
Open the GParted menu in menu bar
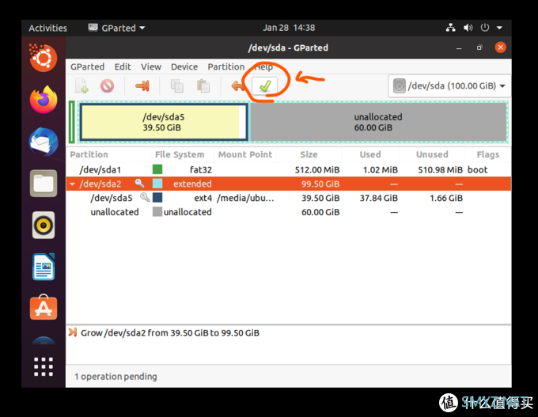(x=88, y=66)
